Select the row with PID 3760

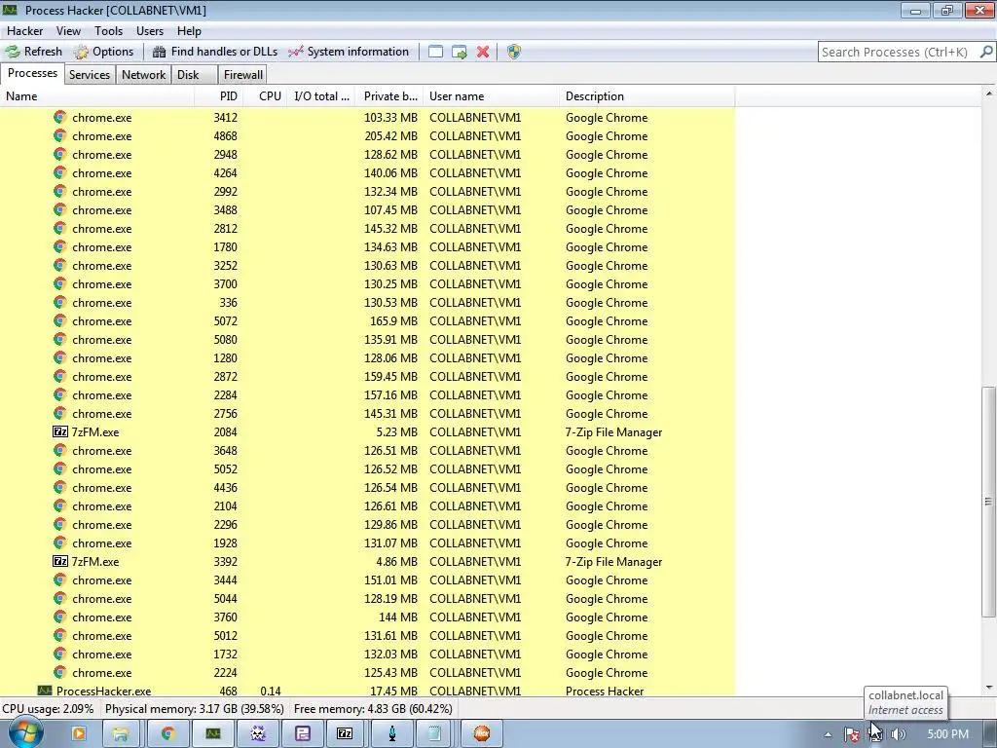click(367, 617)
